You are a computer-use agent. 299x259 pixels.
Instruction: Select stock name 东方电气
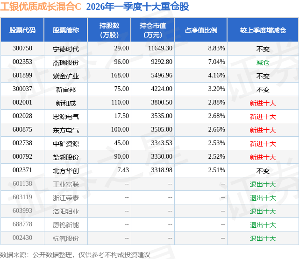click(x=66, y=130)
